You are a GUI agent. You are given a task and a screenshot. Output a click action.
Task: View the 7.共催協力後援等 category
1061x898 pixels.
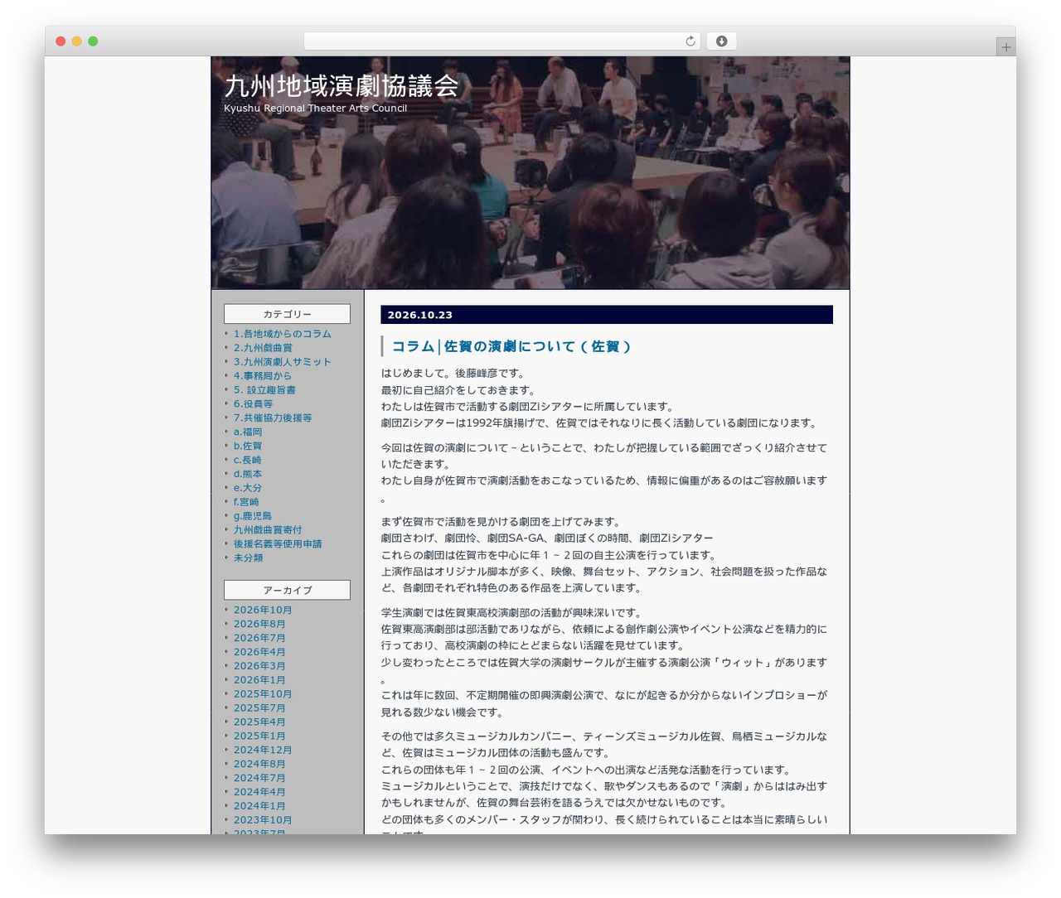273,418
